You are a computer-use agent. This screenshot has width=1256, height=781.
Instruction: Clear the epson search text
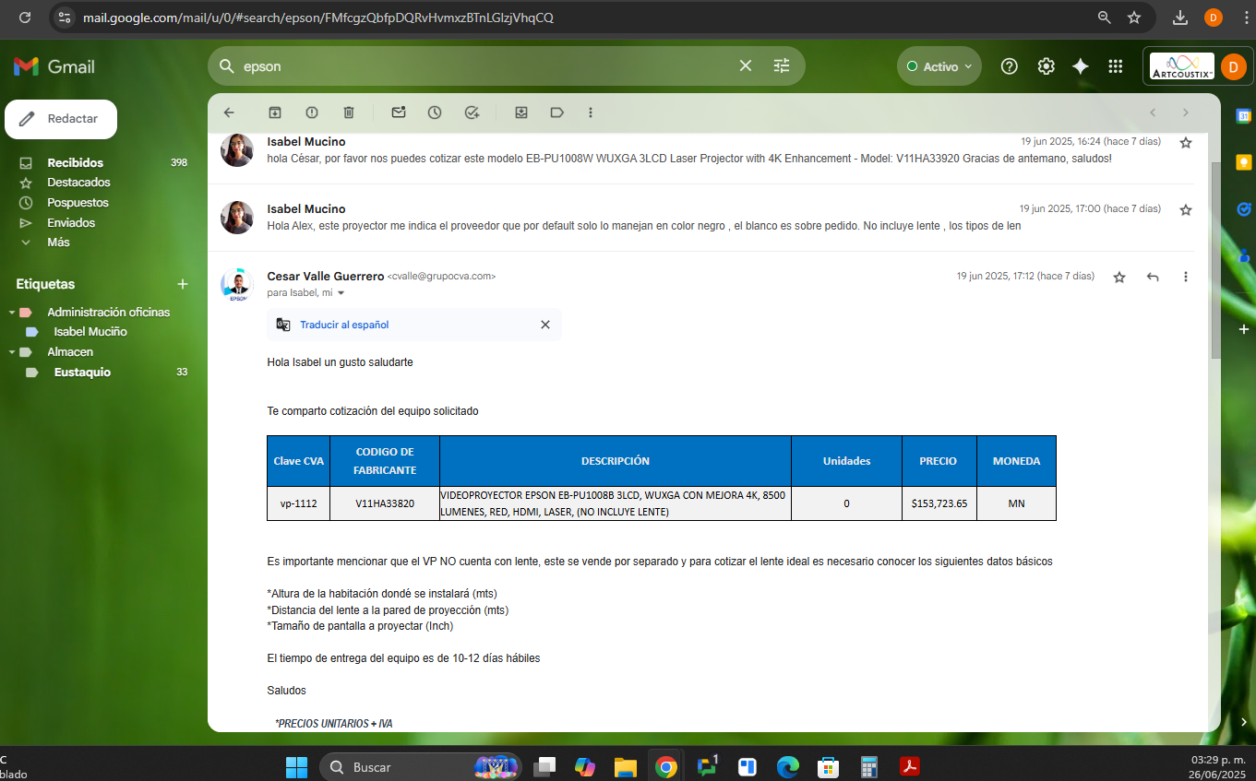coord(746,66)
